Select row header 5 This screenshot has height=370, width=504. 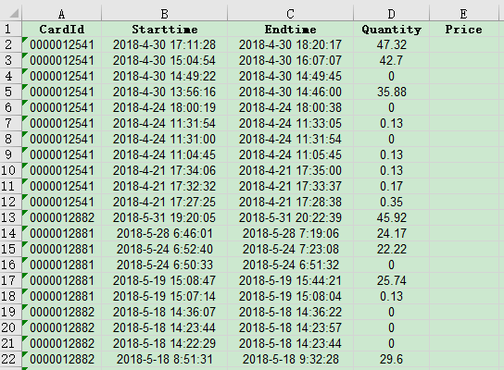10,92
